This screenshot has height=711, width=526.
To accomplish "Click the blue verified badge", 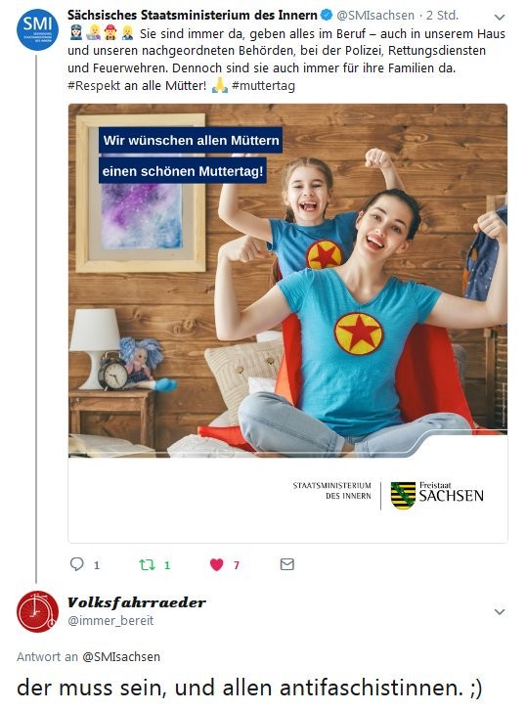I will [x=327, y=15].
